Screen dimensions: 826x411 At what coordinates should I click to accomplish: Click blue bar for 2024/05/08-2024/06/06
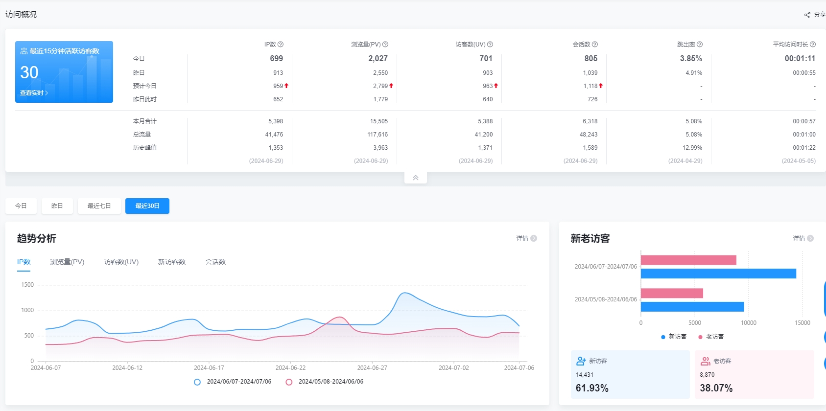pos(692,307)
